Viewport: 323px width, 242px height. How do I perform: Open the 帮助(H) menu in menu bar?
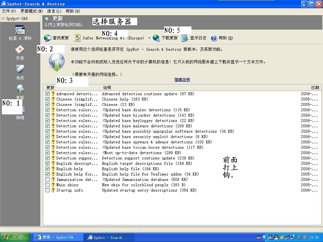click(73, 11)
